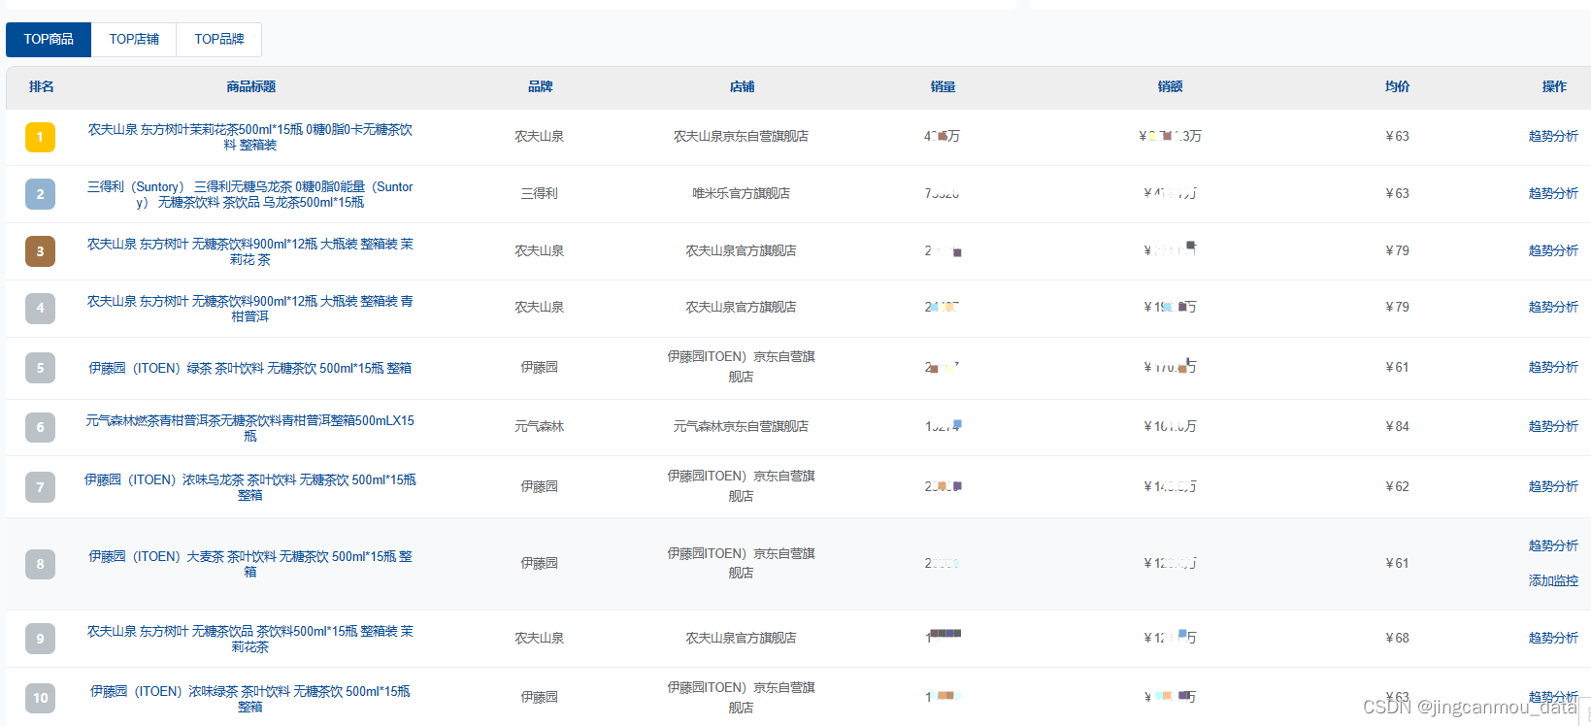1591x726 pixels.
Task: Open 伊藤园绿茶 500ml*15瓶 product link
Action: click(x=250, y=368)
